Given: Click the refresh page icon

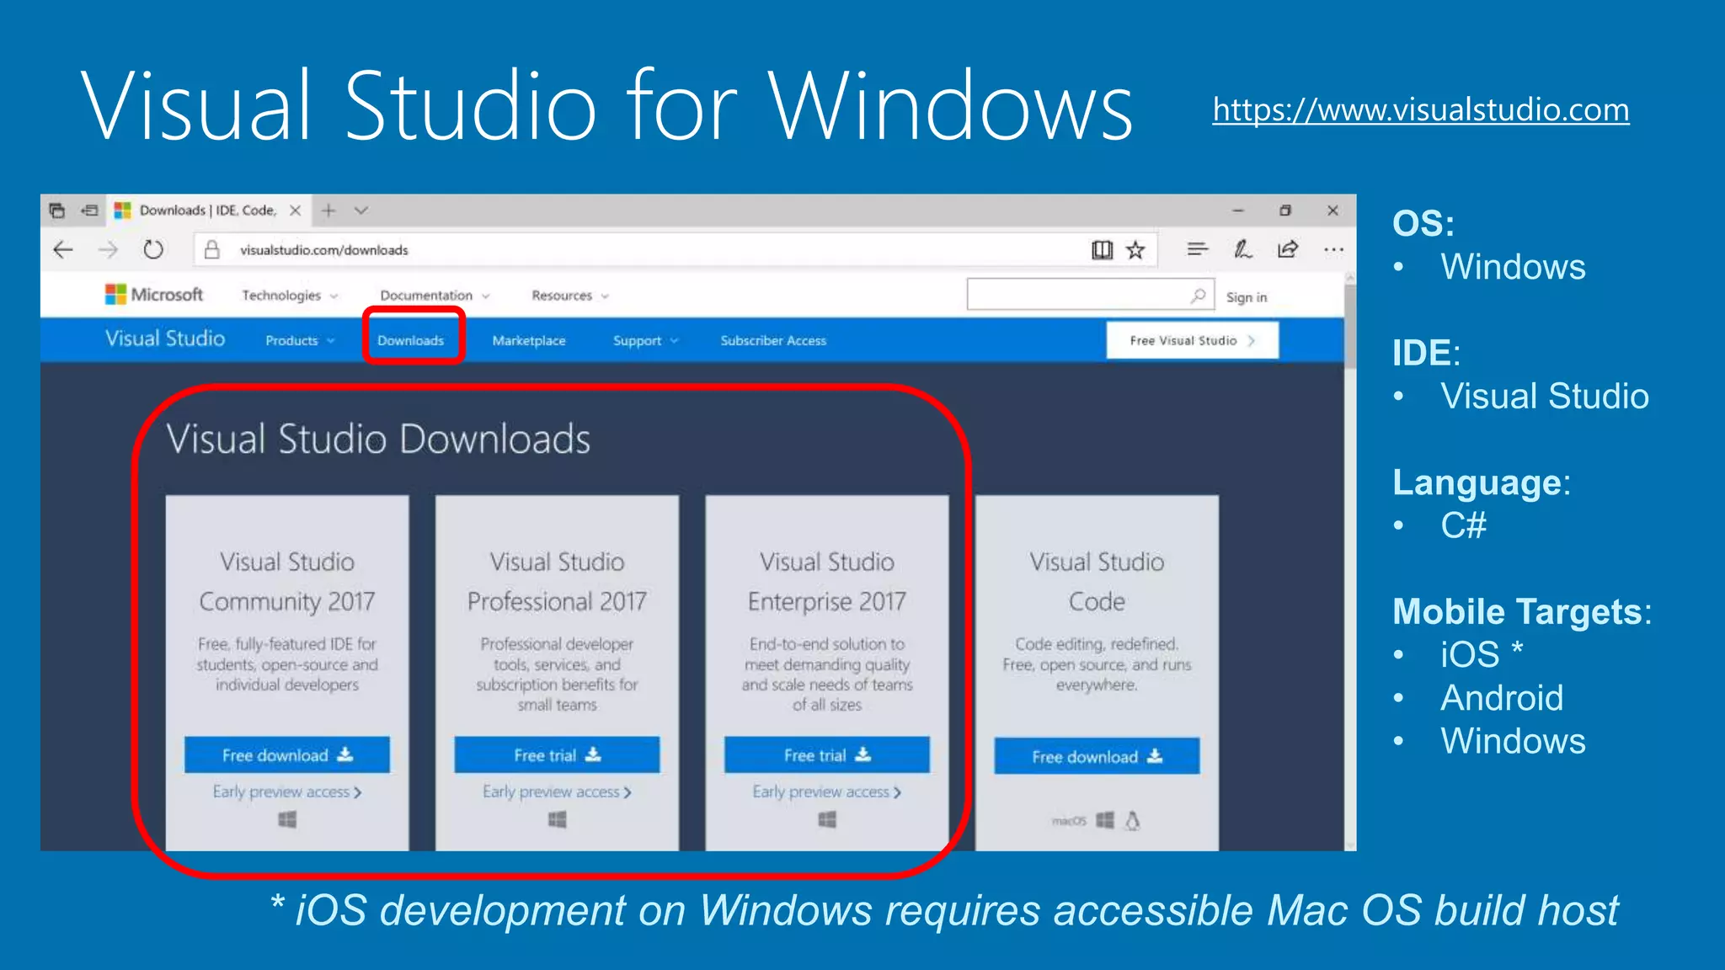Looking at the screenshot, I should (x=152, y=249).
